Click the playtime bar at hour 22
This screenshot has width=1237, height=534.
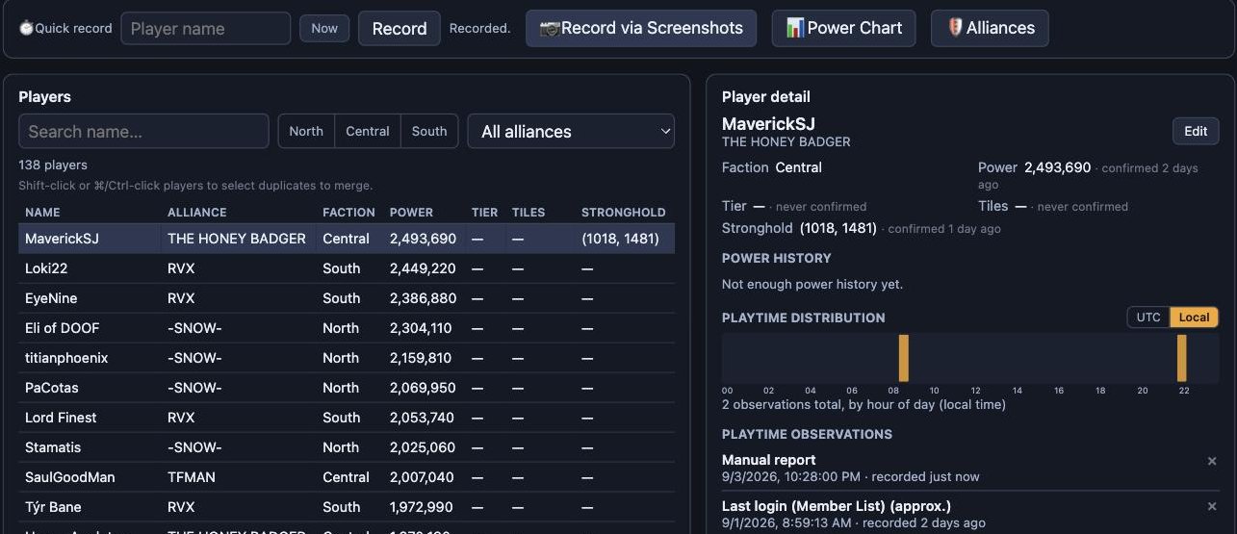pos(1181,358)
